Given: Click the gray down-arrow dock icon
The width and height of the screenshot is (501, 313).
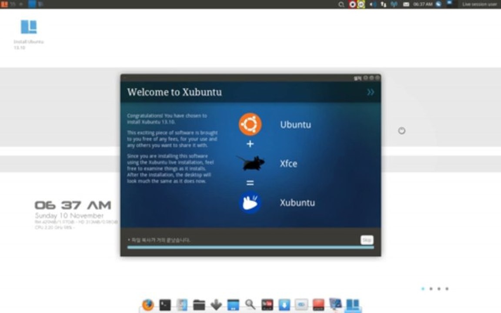Looking at the screenshot, I should pos(216,305).
